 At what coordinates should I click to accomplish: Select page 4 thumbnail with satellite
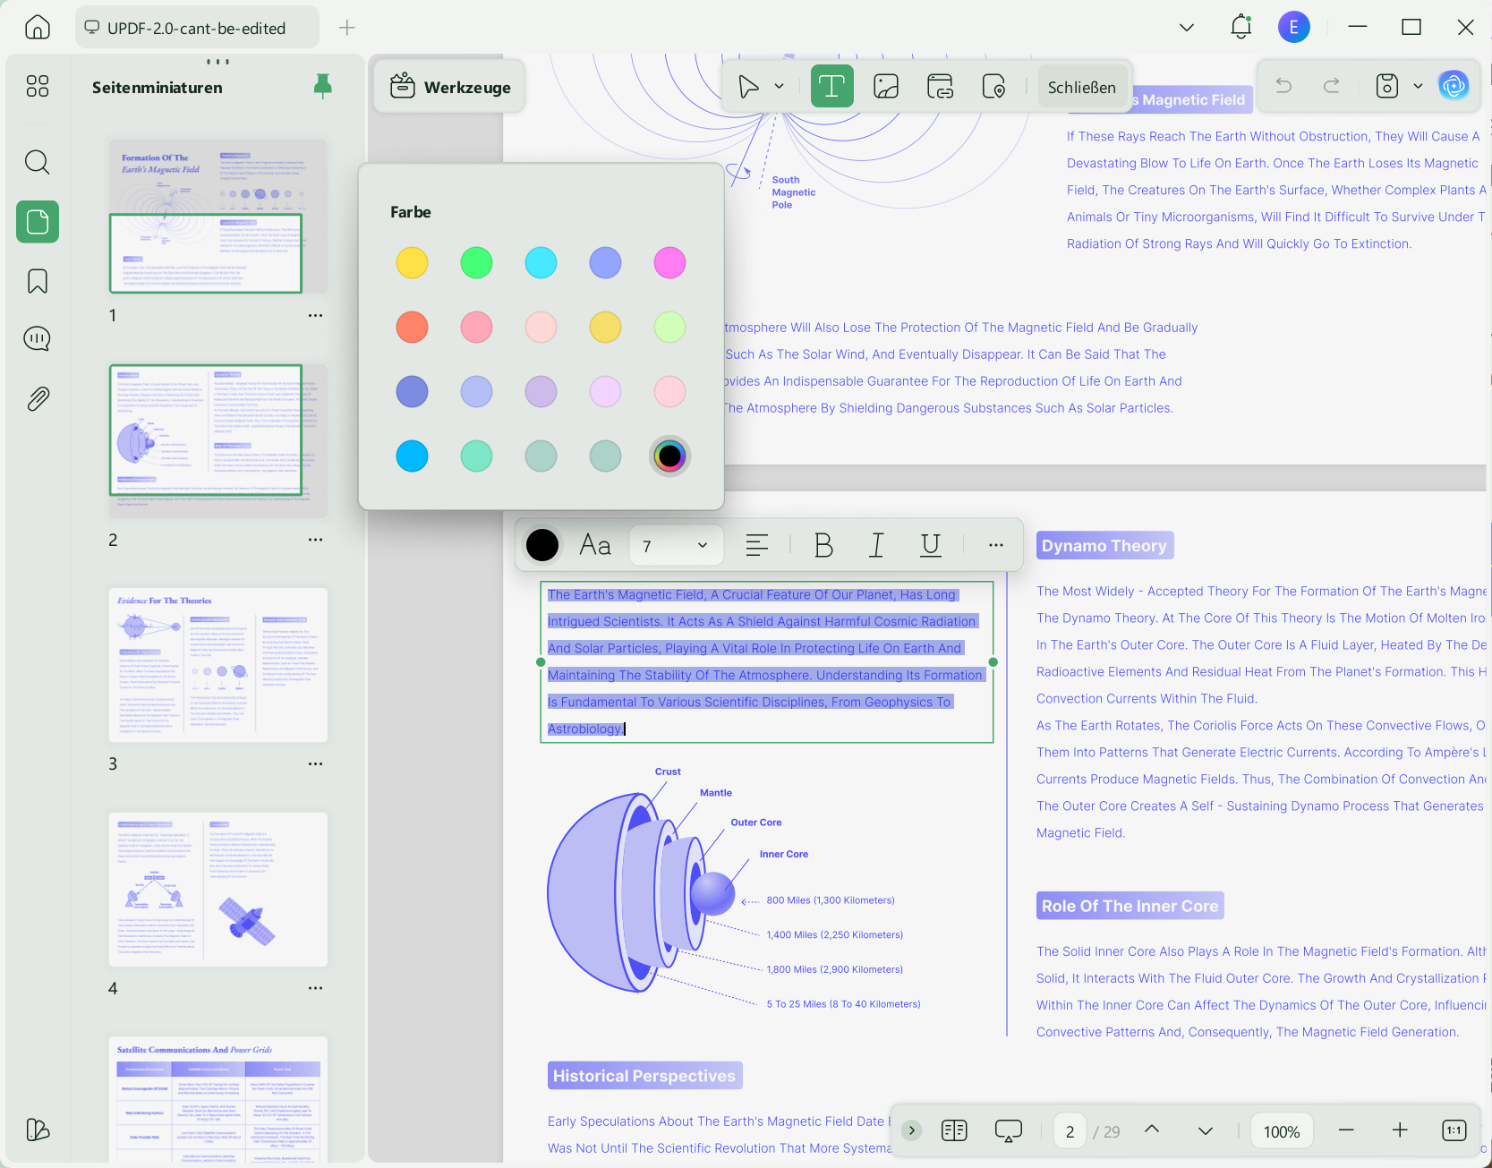[x=218, y=890]
